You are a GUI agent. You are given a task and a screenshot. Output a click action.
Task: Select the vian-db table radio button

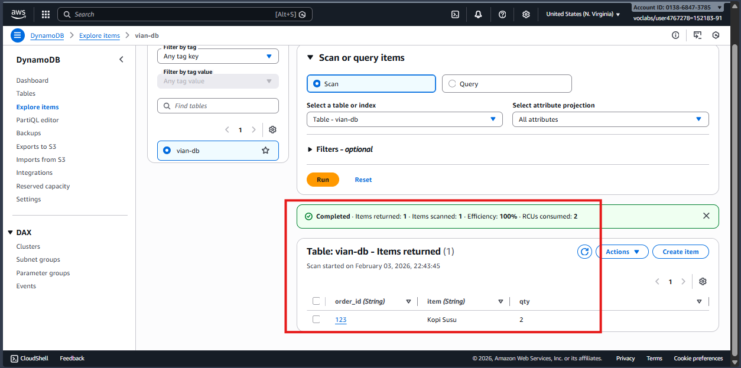[167, 151]
